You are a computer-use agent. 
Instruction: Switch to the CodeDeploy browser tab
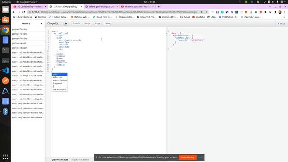(x=30, y=7)
